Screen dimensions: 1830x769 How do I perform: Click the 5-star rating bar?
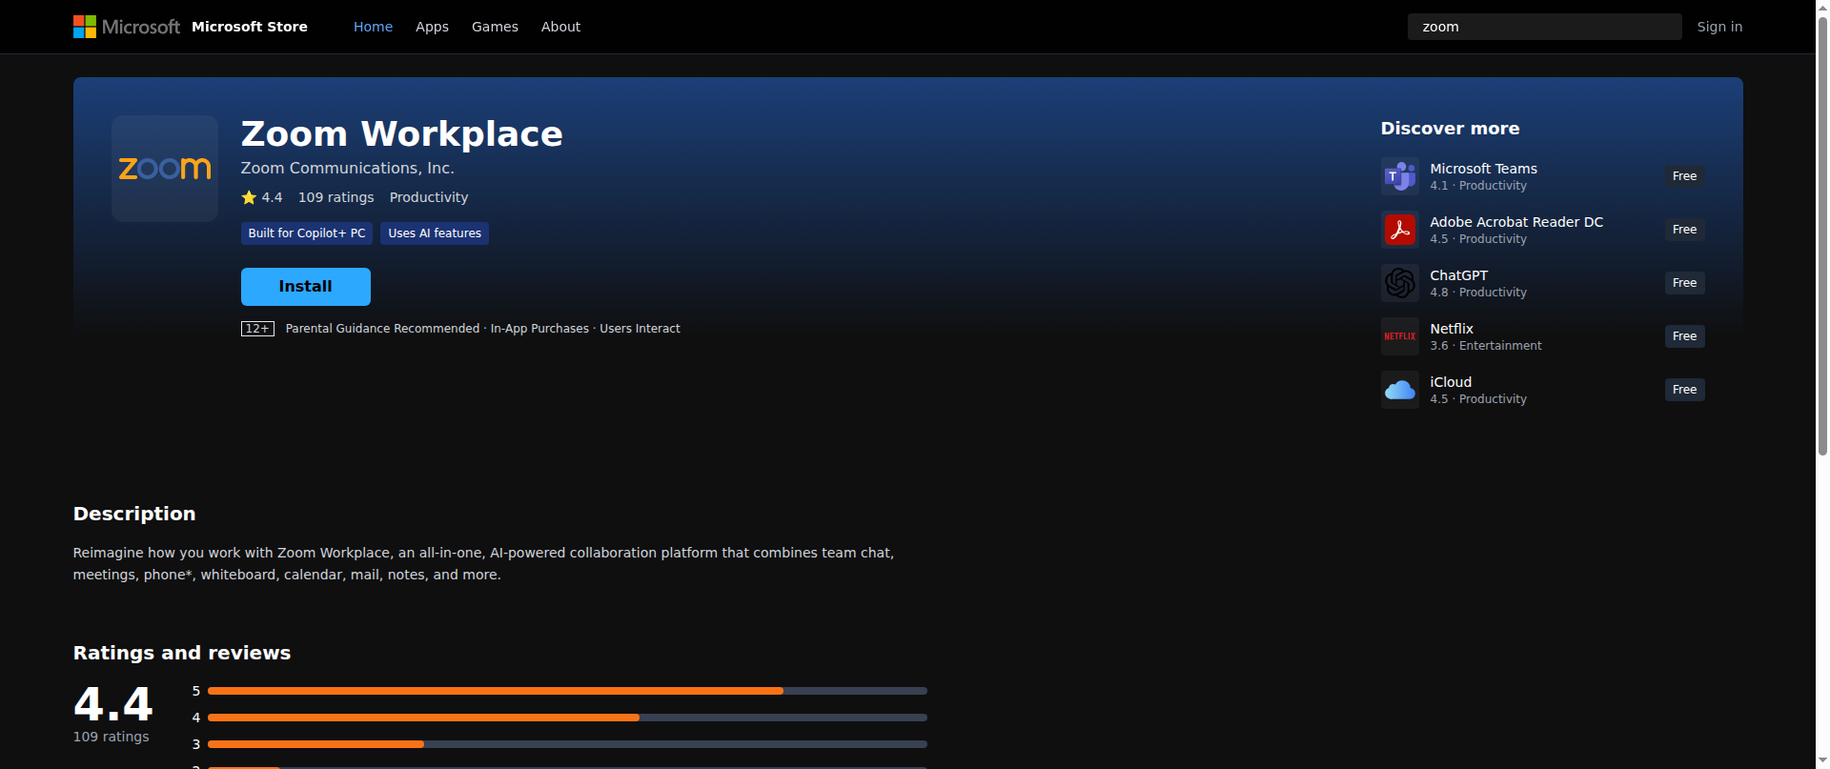coord(567,691)
